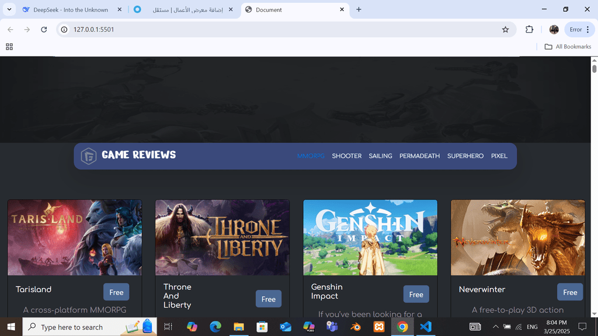Screen dimensions: 598x336
Task: Open Outlook from the taskbar
Action: [x=285, y=327]
